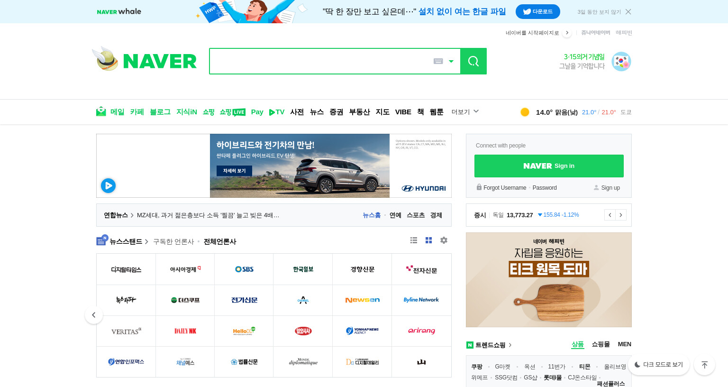
Task: Play the Hyundai ad video
Action: [x=108, y=185]
